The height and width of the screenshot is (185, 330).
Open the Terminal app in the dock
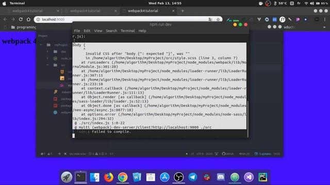point(80,177)
